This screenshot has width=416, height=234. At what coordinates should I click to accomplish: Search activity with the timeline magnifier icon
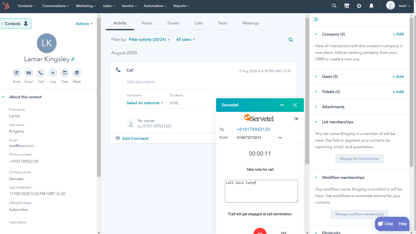point(291,40)
